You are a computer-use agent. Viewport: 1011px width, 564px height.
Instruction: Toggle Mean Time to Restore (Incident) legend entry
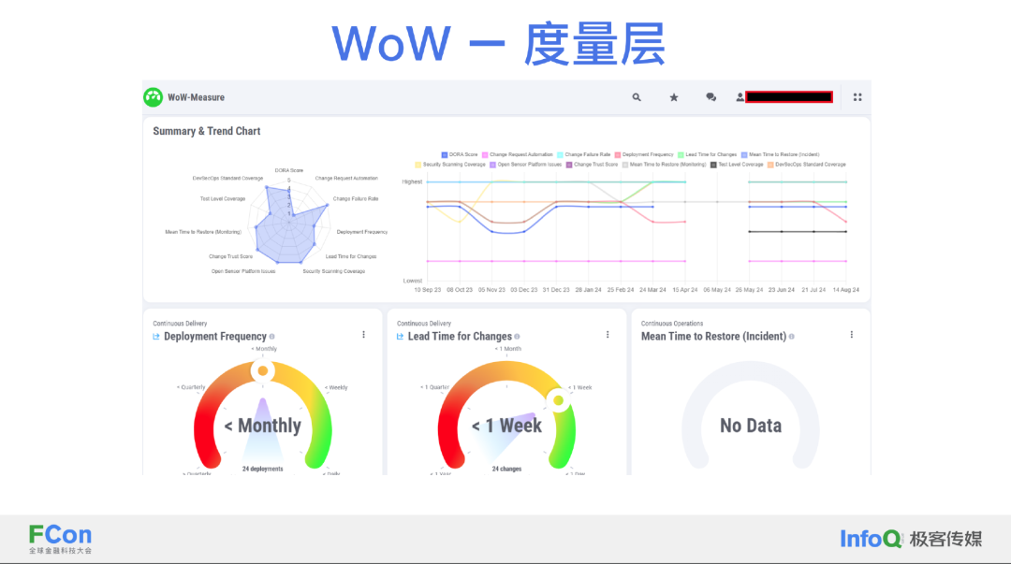tap(780, 154)
